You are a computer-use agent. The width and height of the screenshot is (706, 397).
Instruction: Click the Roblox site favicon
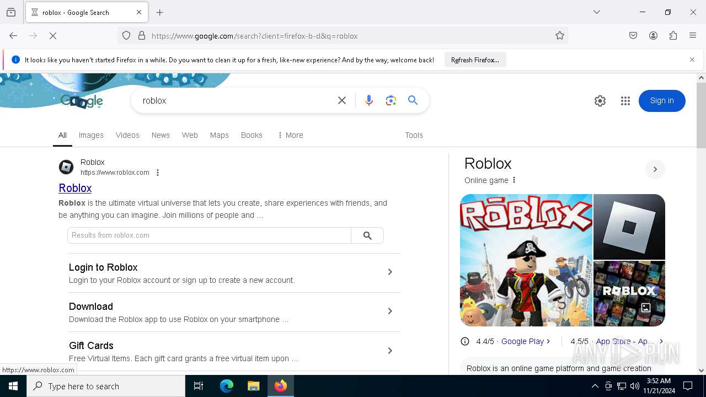(x=66, y=167)
